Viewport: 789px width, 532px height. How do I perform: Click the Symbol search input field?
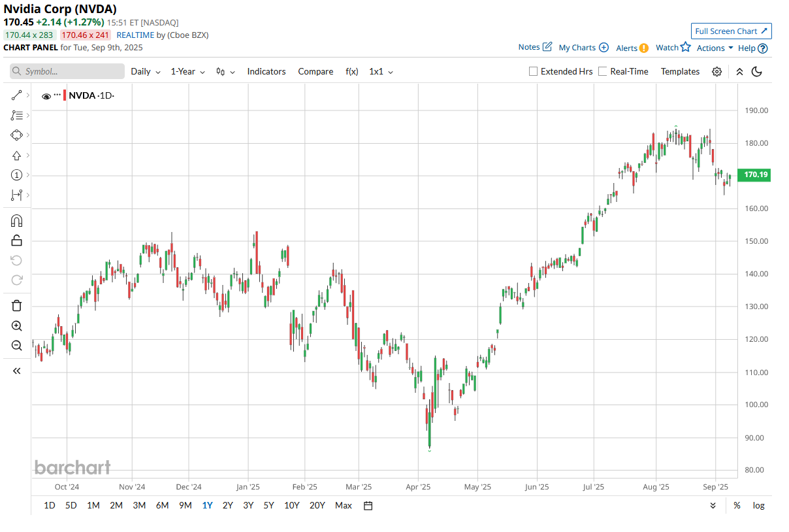click(x=67, y=71)
